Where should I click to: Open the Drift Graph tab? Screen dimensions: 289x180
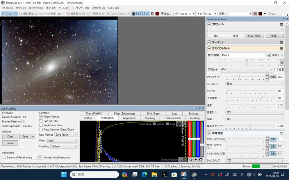[153, 114]
